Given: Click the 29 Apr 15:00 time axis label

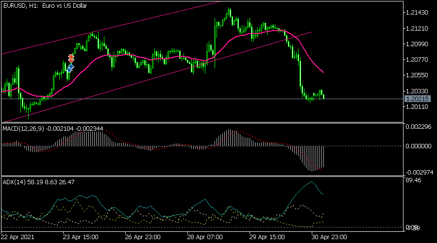Looking at the screenshot, I should click(267, 237).
